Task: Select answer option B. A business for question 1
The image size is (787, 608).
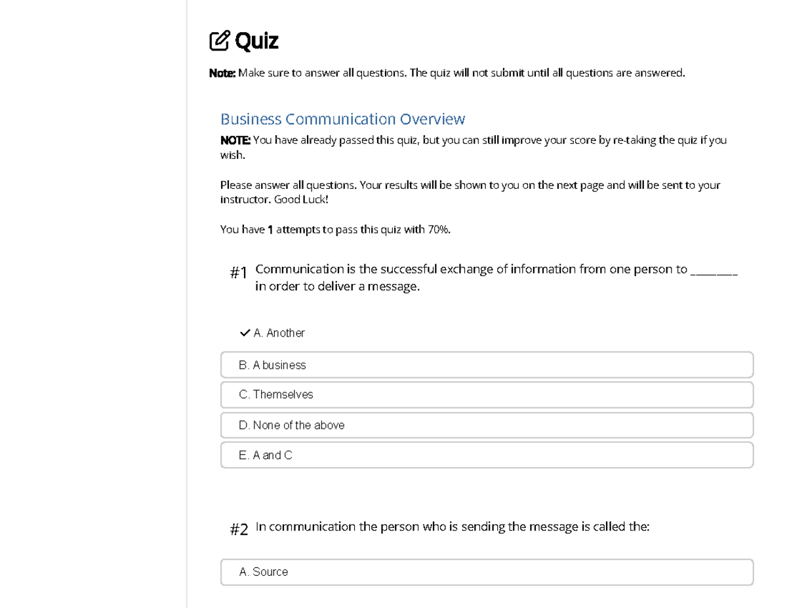Action: (485, 365)
